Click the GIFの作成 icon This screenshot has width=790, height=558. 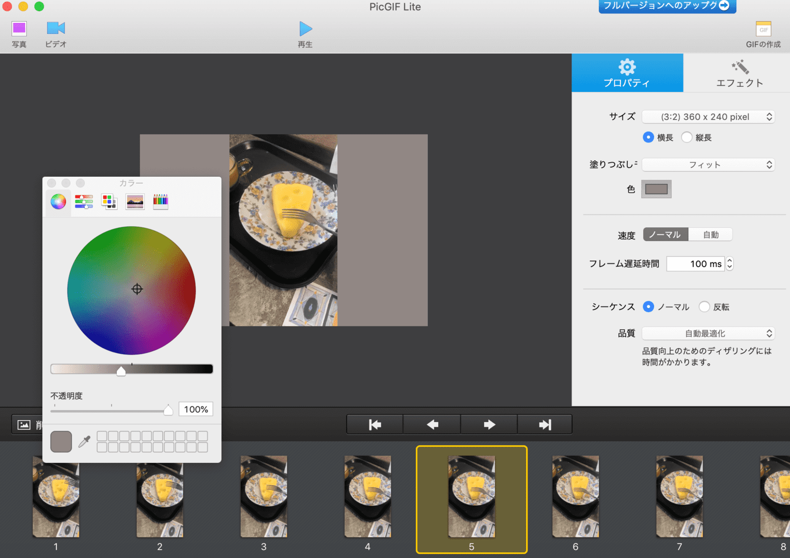[x=763, y=30]
